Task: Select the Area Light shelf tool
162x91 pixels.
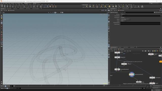Action: point(93,7)
